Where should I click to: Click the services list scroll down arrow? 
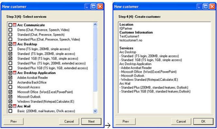pyautogui.click(x=95, y=111)
